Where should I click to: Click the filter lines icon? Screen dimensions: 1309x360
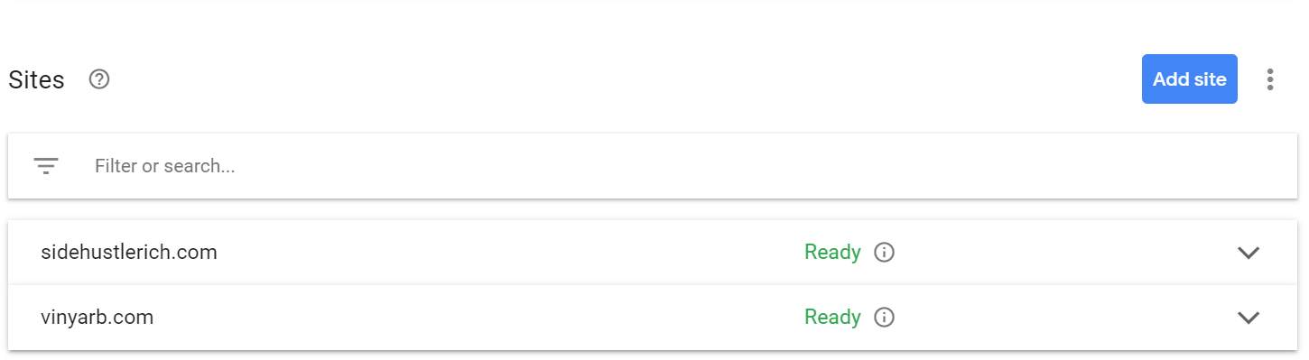46,166
